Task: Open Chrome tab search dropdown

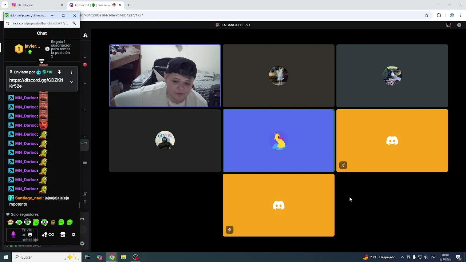Action: click(5, 5)
